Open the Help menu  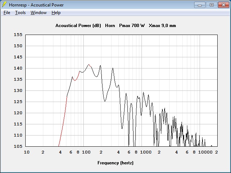(x=56, y=13)
